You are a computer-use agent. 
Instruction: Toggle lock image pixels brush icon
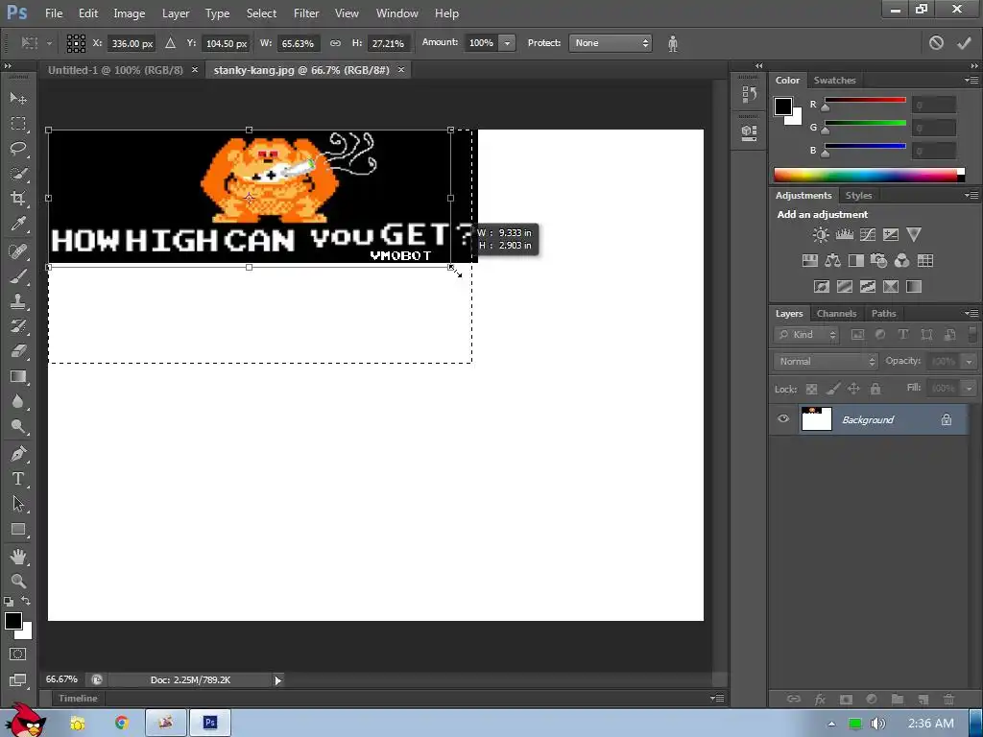tap(832, 390)
